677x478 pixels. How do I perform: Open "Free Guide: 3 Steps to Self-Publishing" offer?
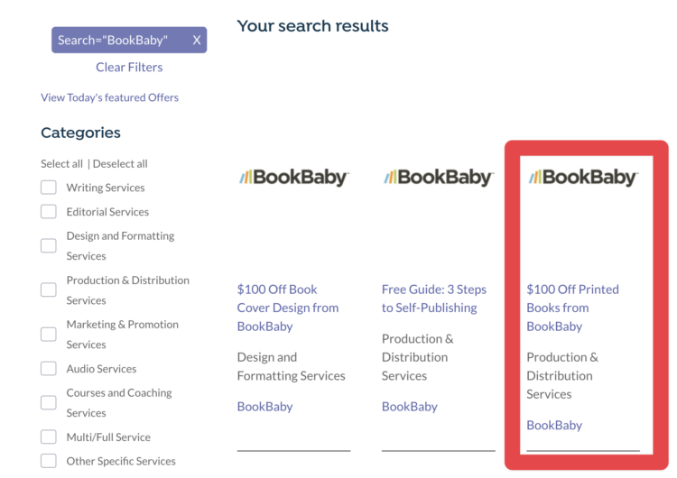tap(434, 299)
